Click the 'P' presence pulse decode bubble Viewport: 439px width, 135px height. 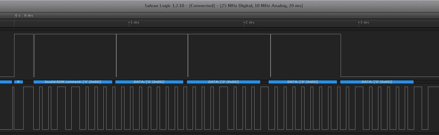point(19,82)
